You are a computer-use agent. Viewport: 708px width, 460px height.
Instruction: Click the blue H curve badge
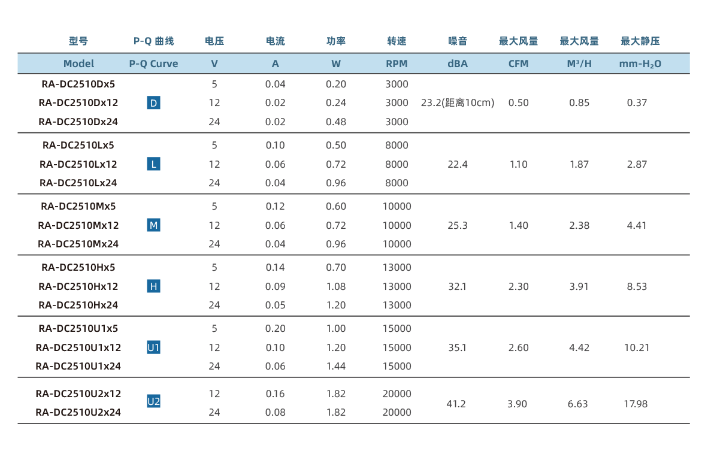coord(153,286)
